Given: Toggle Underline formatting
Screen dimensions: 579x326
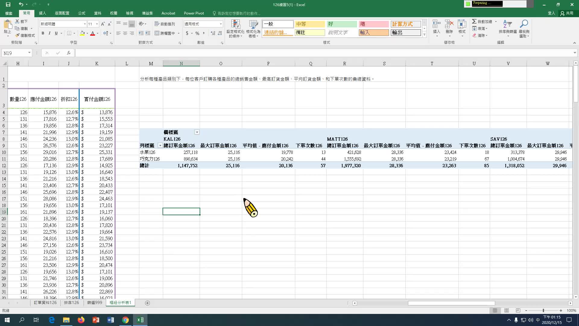Looking at the screenshot, I should [56, 33].
